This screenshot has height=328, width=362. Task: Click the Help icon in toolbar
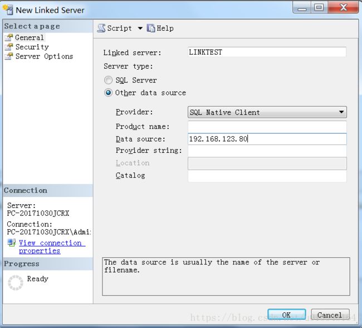click(150, 28)
